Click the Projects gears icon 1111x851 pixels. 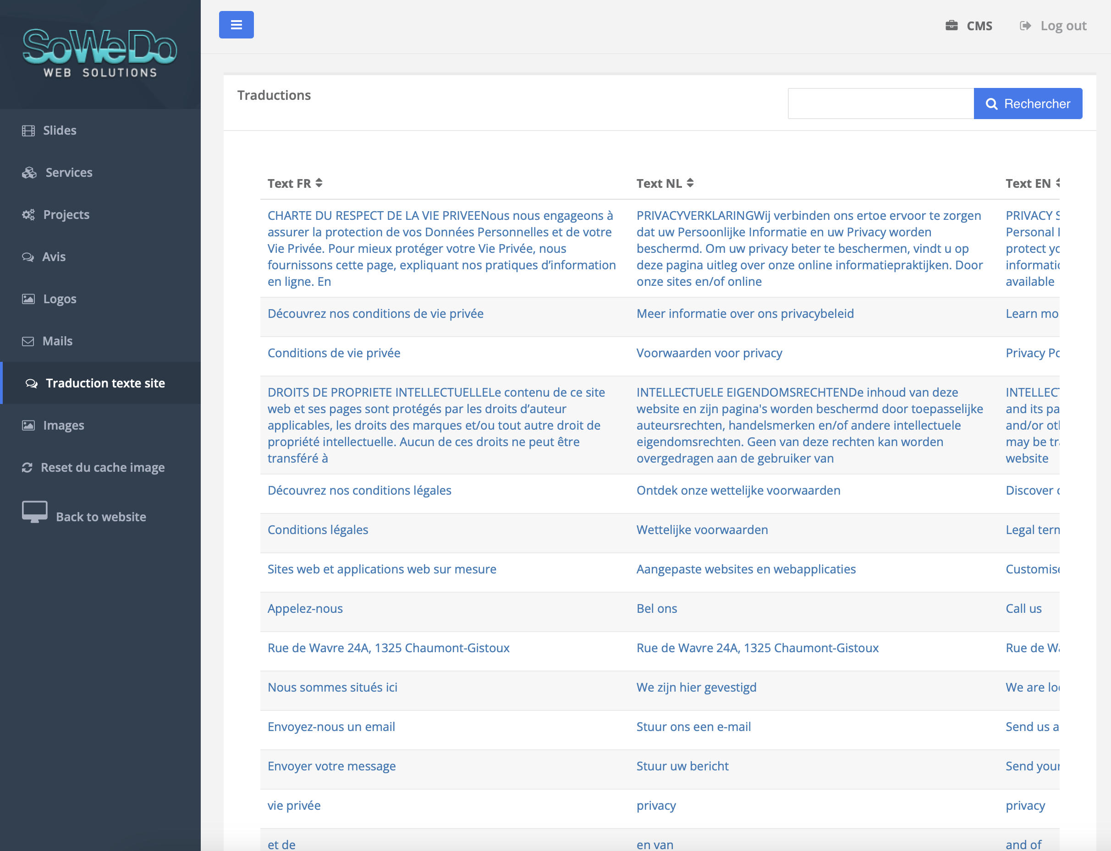[x=28, y=215]
